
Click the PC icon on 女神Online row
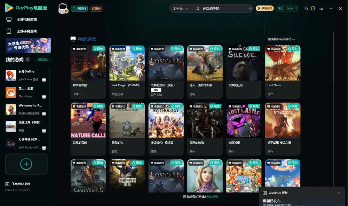[x=44, y=80]
